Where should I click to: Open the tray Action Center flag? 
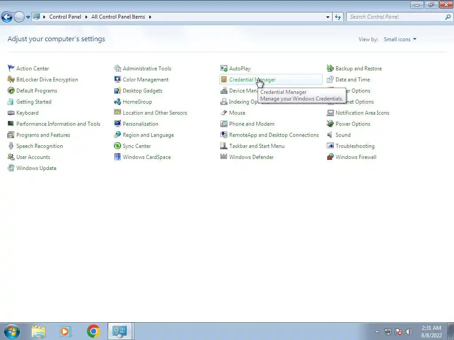coord(399,332)
